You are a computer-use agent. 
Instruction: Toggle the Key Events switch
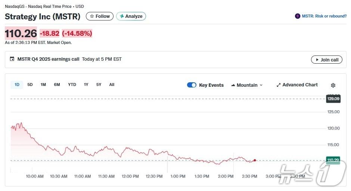[192, 85]
